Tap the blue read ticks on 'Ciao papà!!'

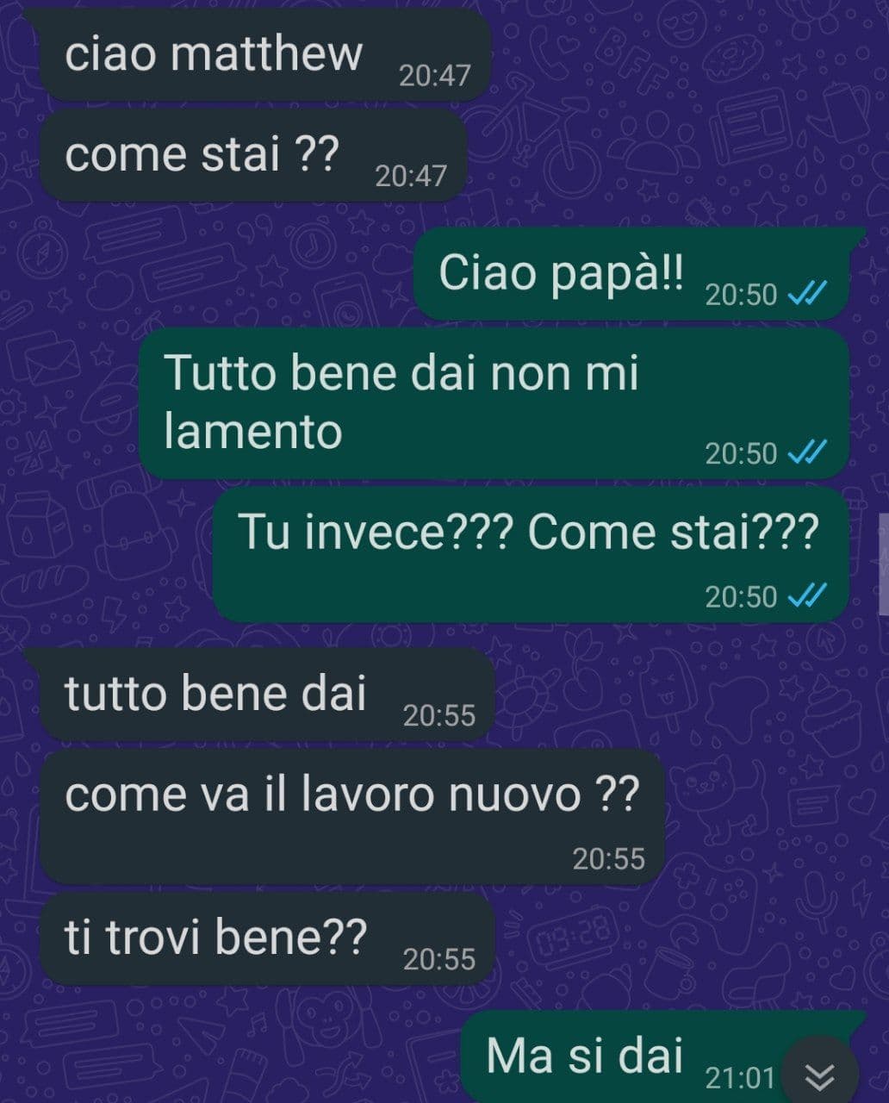coord(808,294)
